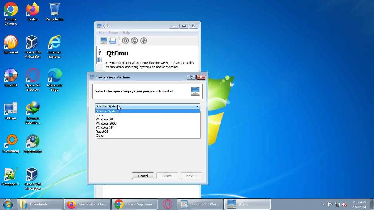374x210 pixels.
Task: Open Firefox desktop shortcut
Action: pyautogui.click(x=33, y=12)
